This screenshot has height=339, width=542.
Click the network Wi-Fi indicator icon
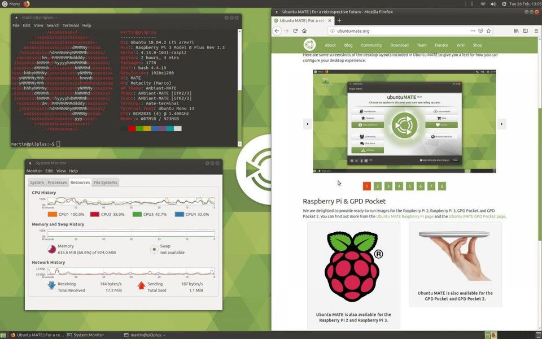tap(483, 4)
